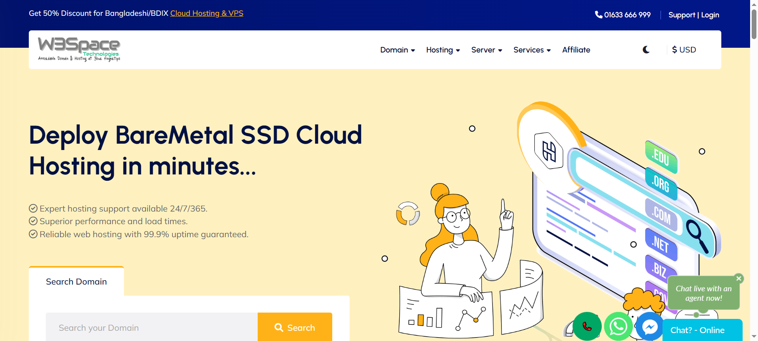The height and width of the screenshot is (341, 758).
Task: Click the $ USD currency selector
Action: (684, 50)
